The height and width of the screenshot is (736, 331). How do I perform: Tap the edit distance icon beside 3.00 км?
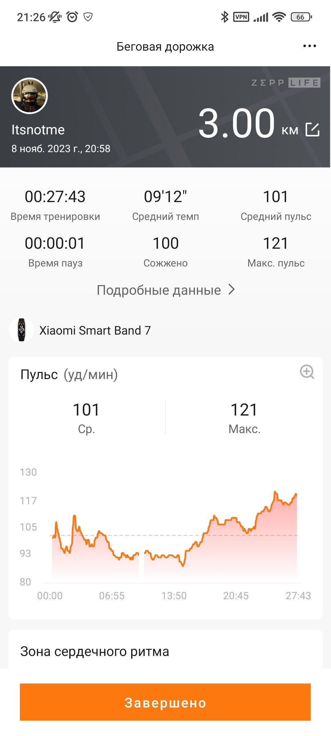coord(313,130)
